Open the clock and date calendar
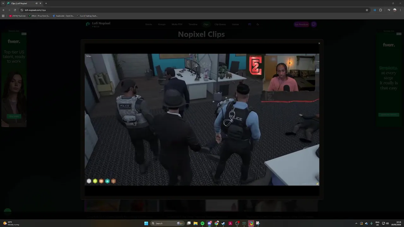The height and width of the screenshot is (227, 404). click(x=396, y=223)
